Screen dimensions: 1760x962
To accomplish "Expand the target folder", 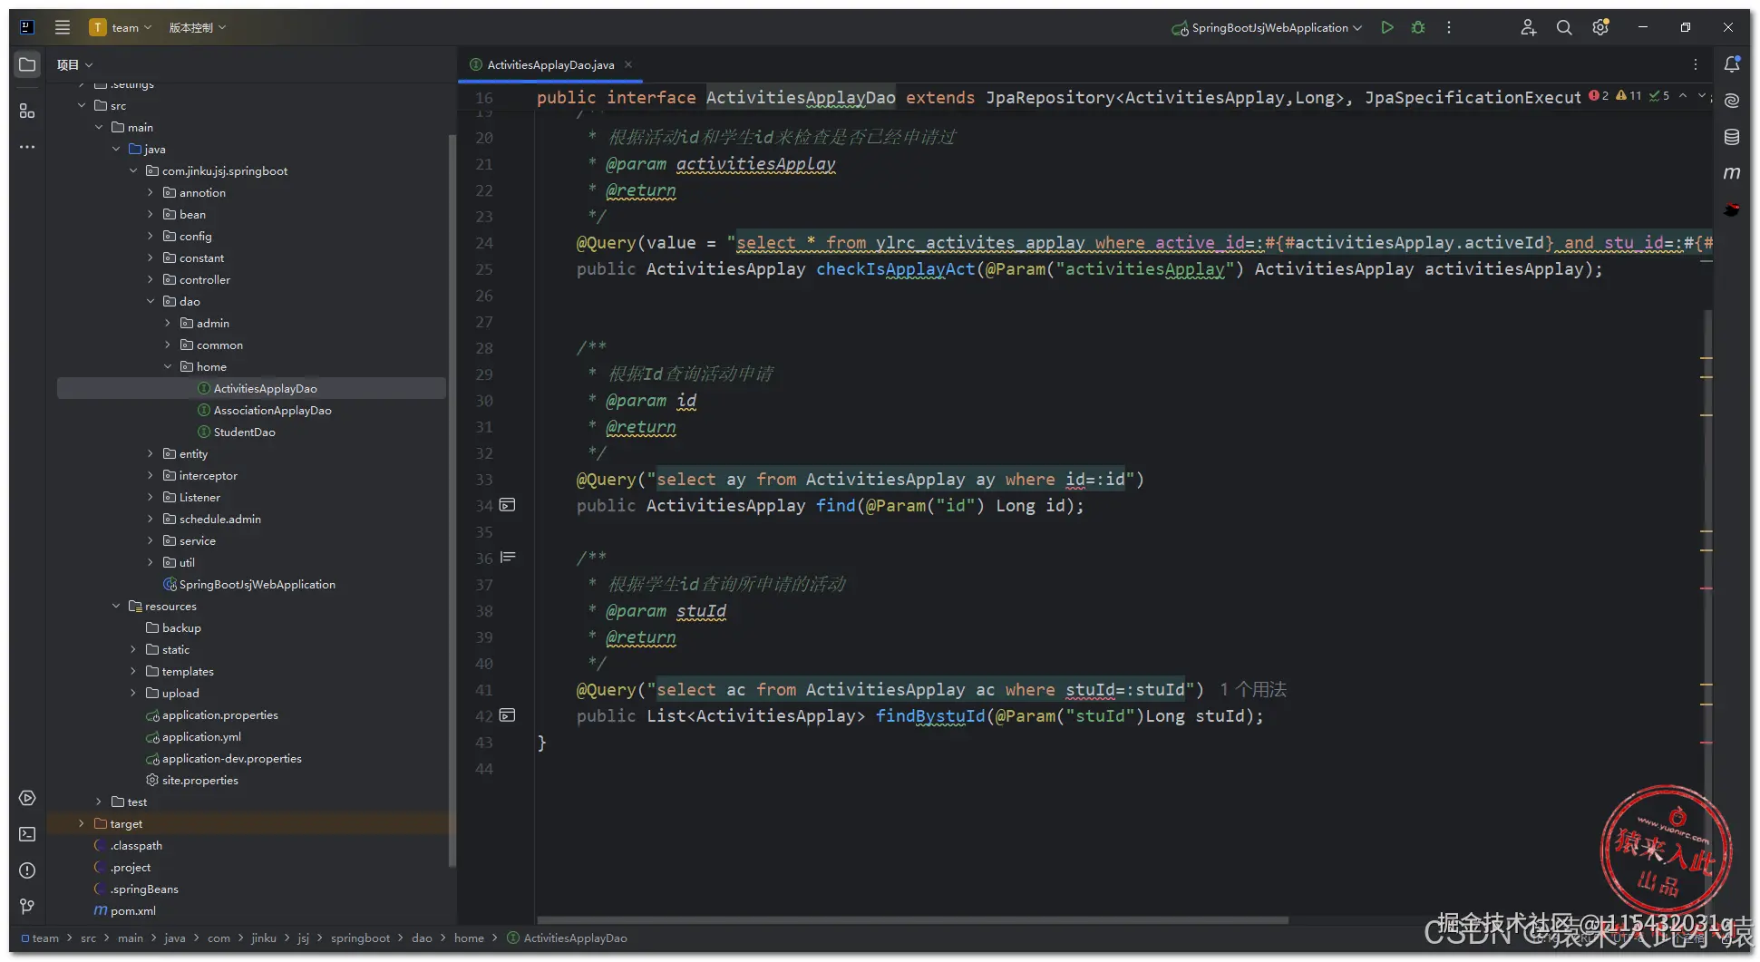I will [82, 823].
